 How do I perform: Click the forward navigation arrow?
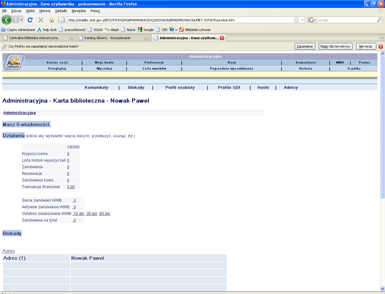pos(15,20)
